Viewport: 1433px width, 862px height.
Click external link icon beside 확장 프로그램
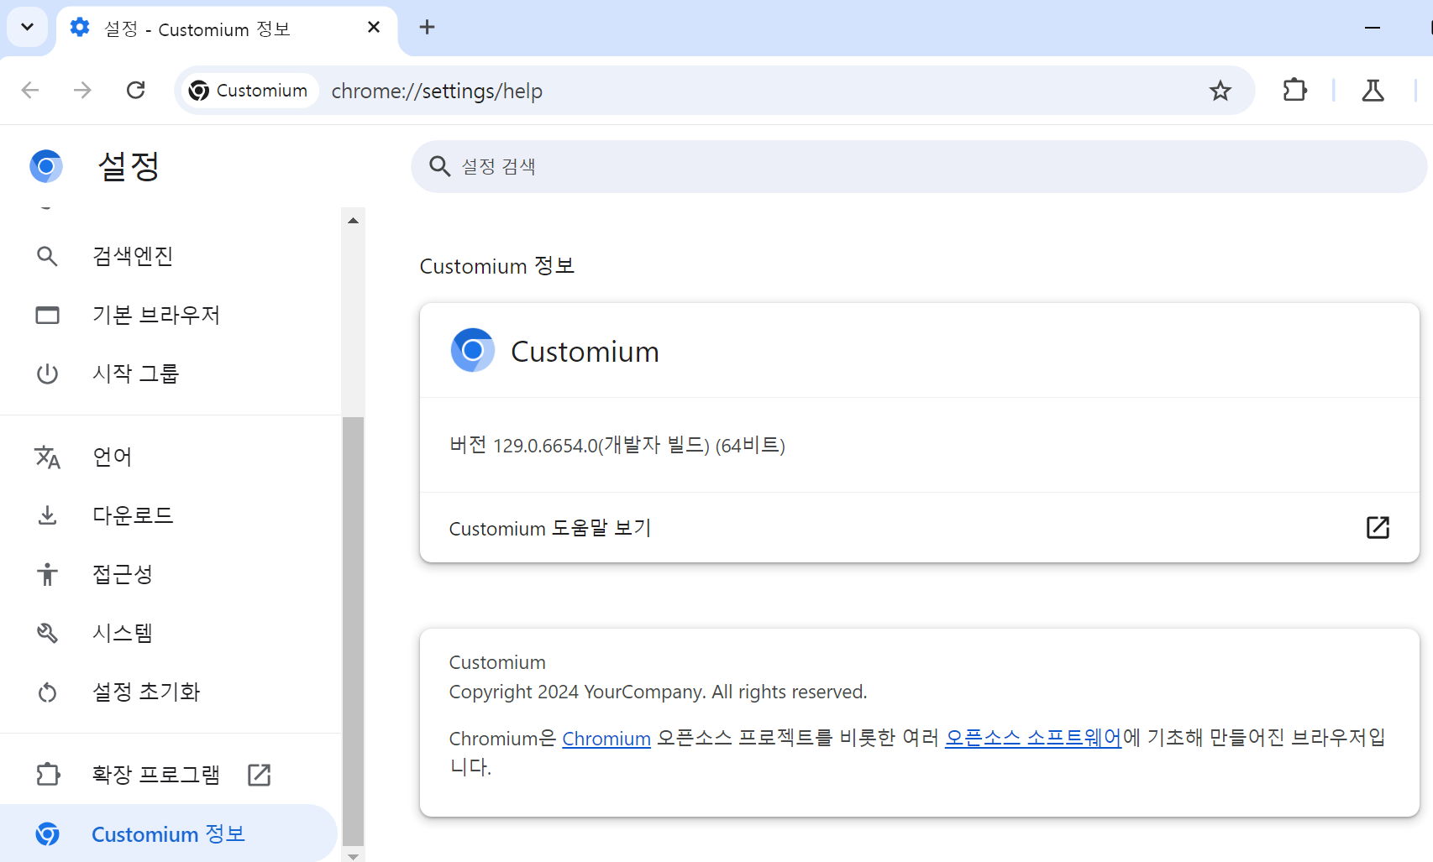[260, 775]
